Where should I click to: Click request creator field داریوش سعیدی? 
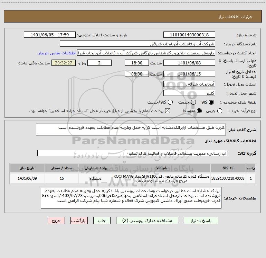(x=146, y=53)
